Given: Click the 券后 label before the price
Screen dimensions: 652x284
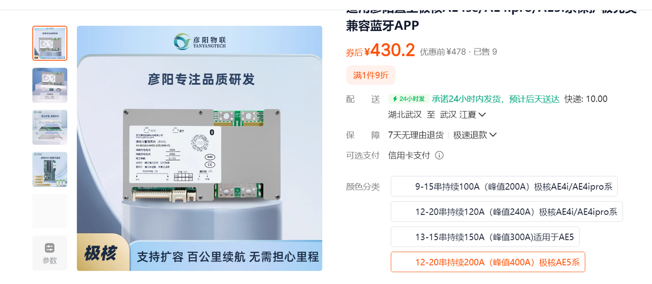Looking at the screenshot, I should click(x=355, y=53).
